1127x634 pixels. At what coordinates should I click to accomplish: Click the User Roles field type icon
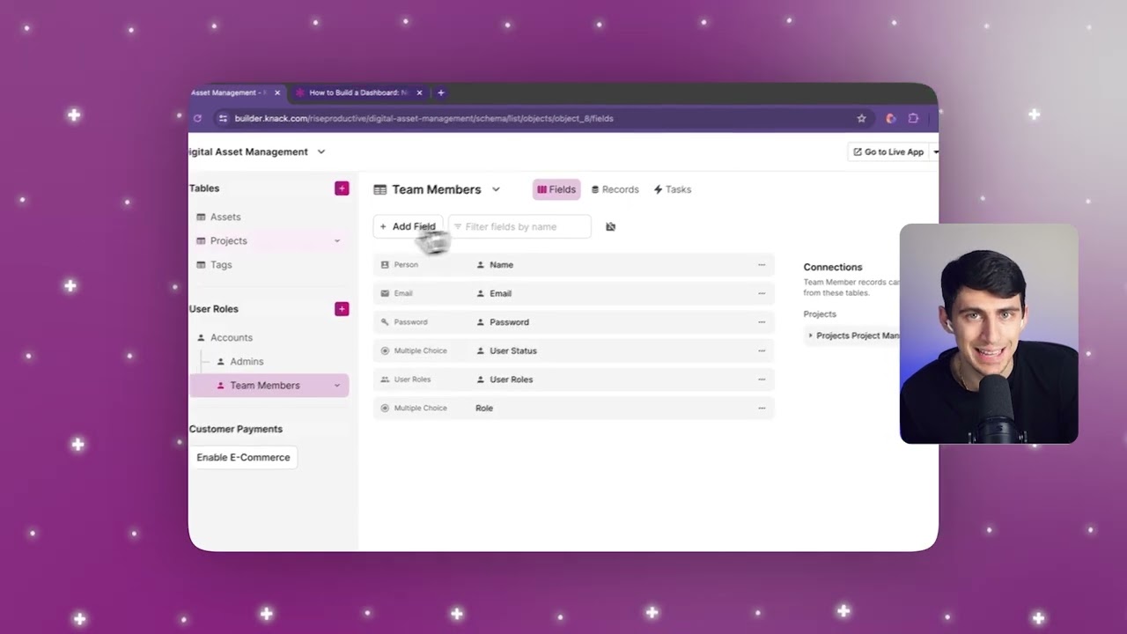pyautogui.click(x=385, y=380)
